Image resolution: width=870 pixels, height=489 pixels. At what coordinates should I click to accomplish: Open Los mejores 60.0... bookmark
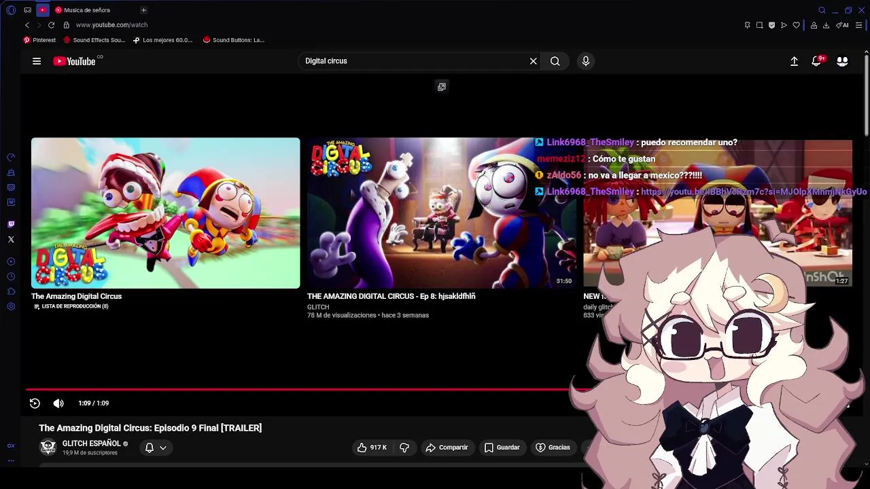click(163, 40)
